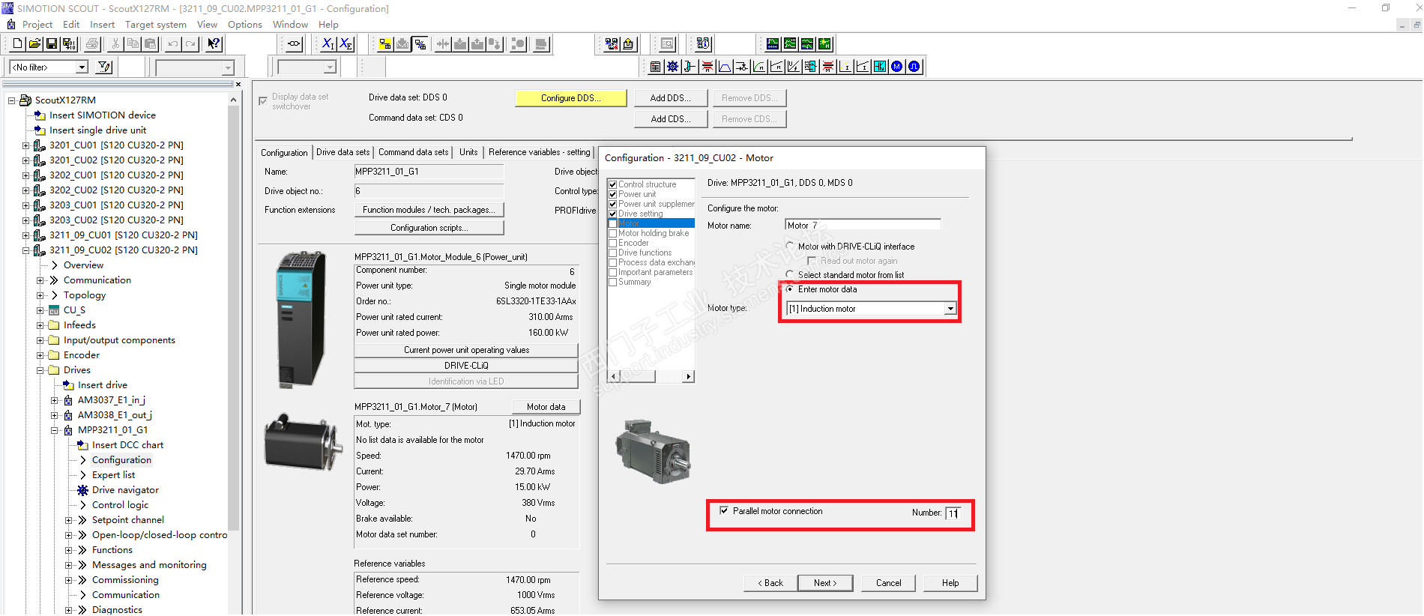Viewport: 1424px width, 616px height.
Task: Open a project with the folder icon
Action: [35, 44]
